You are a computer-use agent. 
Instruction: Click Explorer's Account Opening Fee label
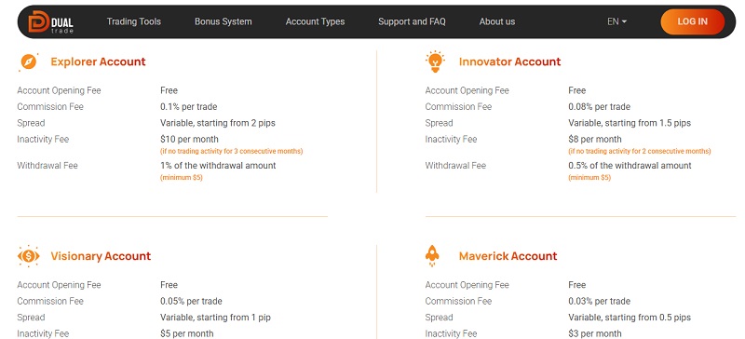pyautogui.click(x=59, y=90)
